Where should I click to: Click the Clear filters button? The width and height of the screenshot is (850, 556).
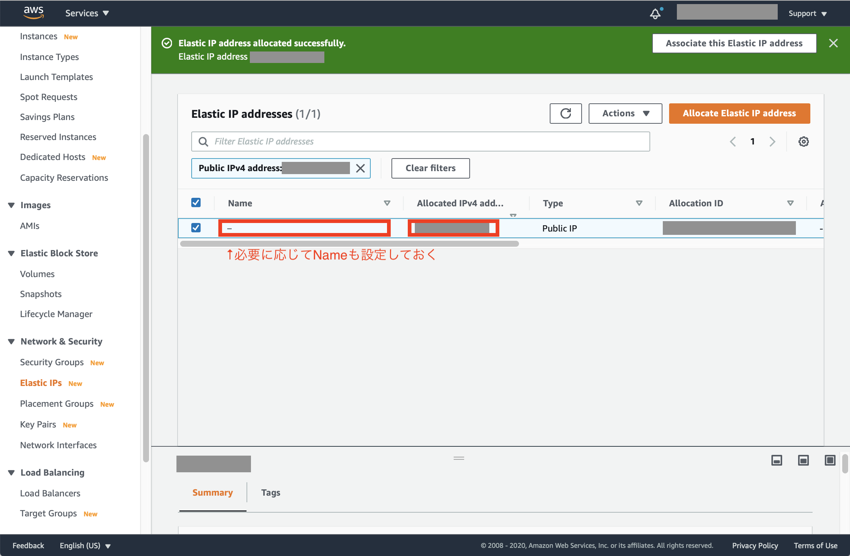point(430,168)
